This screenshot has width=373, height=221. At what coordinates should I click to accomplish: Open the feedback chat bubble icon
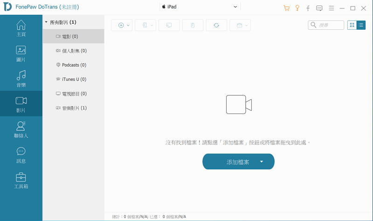[319, 8]
